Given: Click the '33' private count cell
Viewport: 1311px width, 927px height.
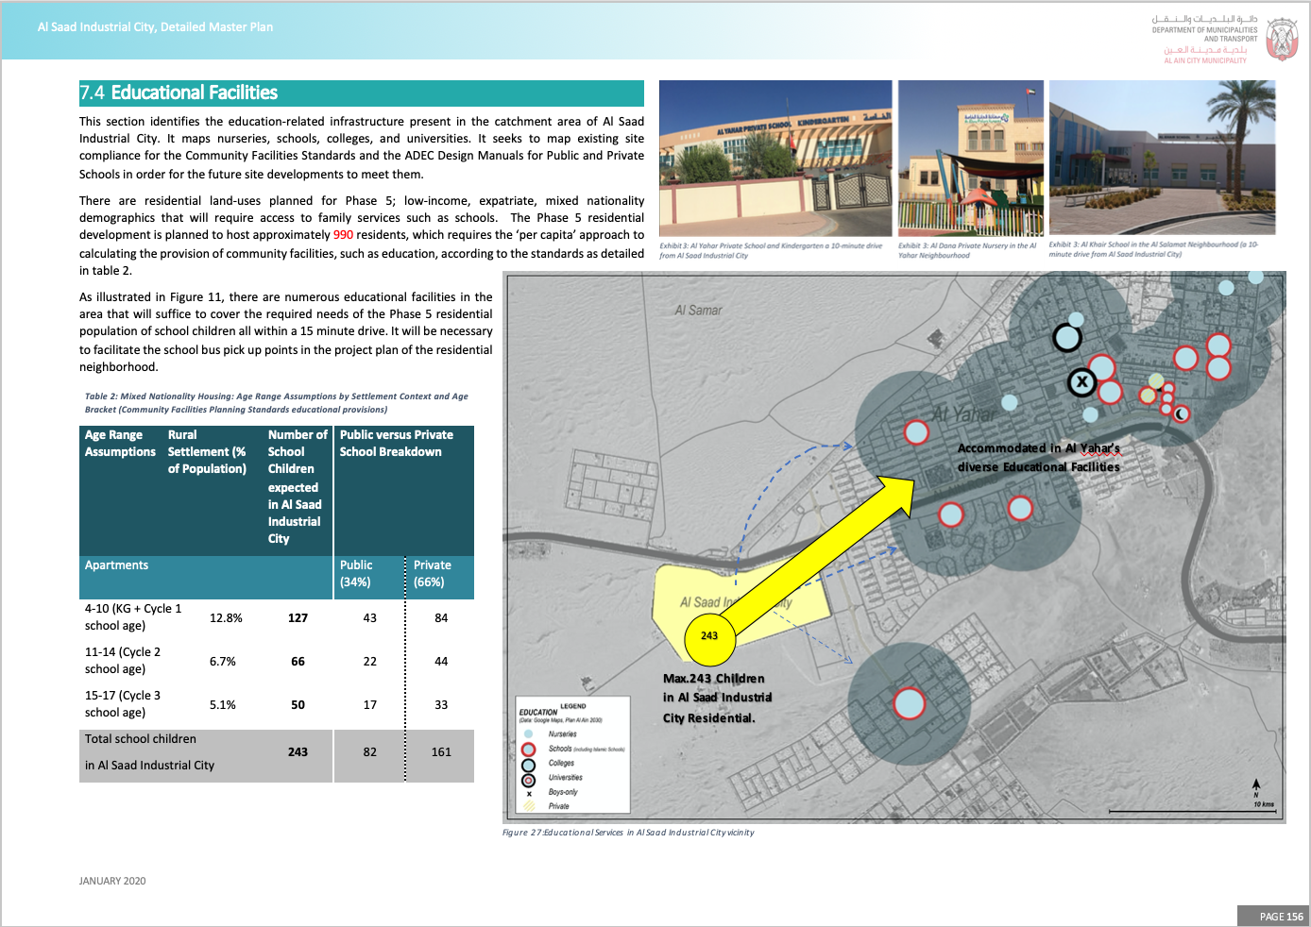Looking at the screenshot, I should [x=441, y=705].
